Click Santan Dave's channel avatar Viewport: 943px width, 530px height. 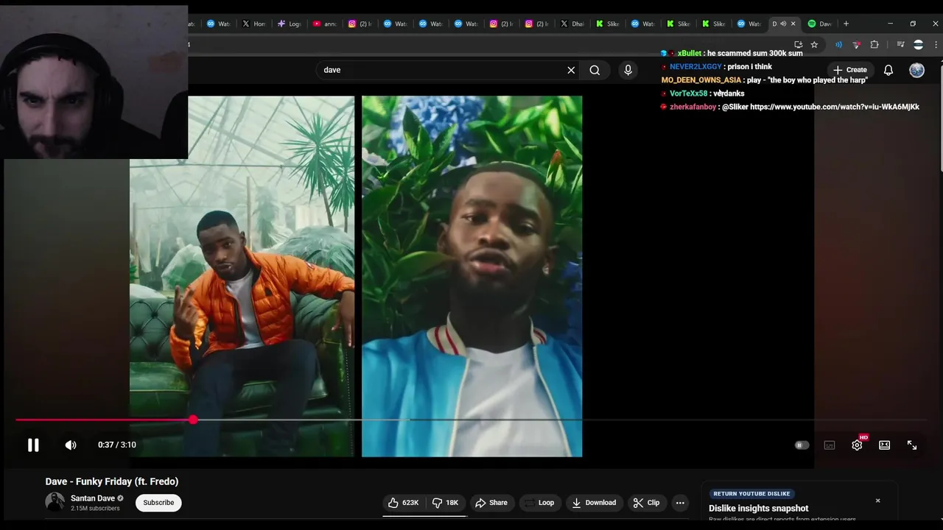click(x=55, y=502)
